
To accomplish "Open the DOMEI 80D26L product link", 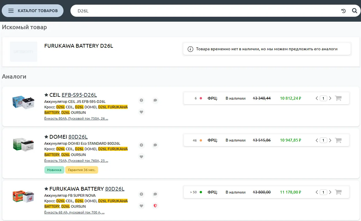I will pos(78,137).
